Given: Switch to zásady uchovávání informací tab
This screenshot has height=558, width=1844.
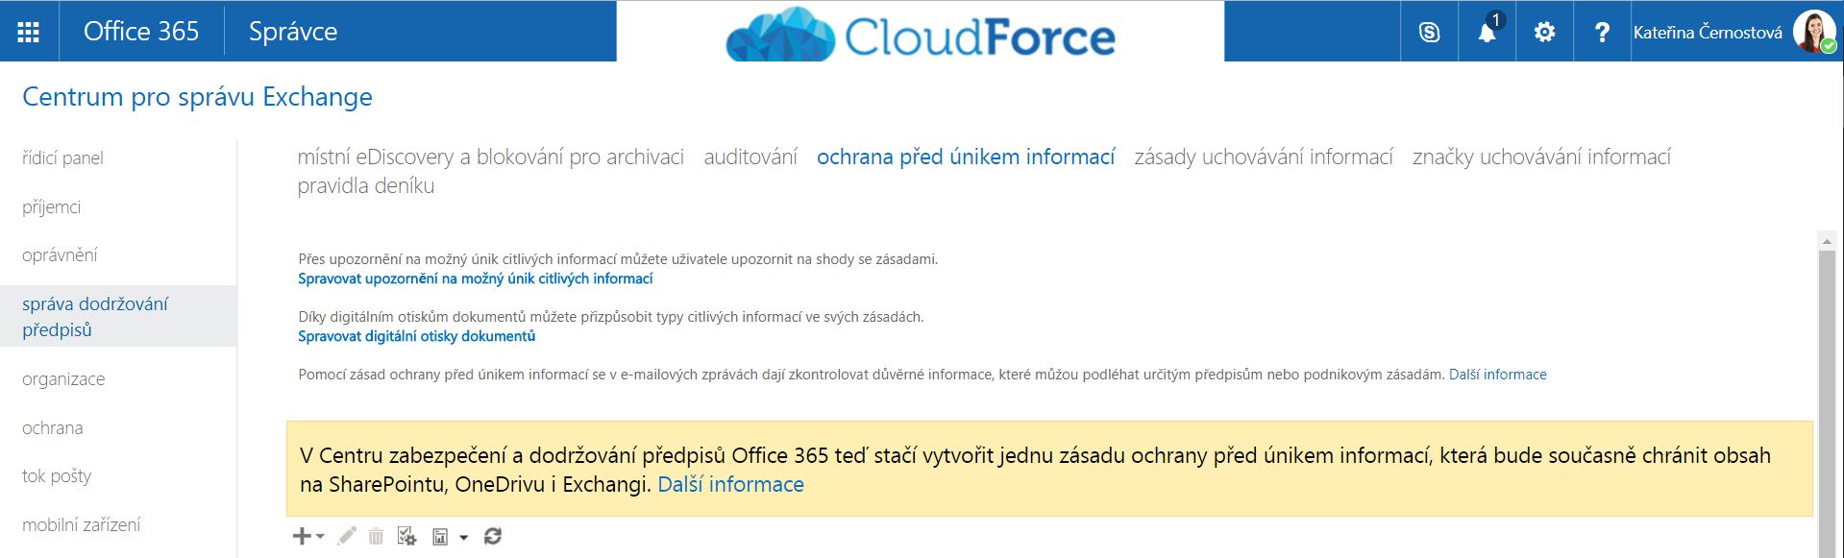Looking at the screenshot, I should pos(1264,157).
